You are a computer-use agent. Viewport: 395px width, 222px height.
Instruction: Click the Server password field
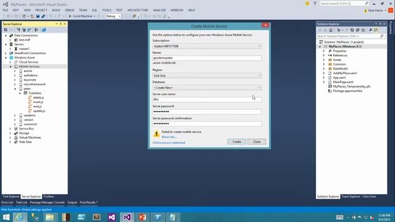click(207, 112)
